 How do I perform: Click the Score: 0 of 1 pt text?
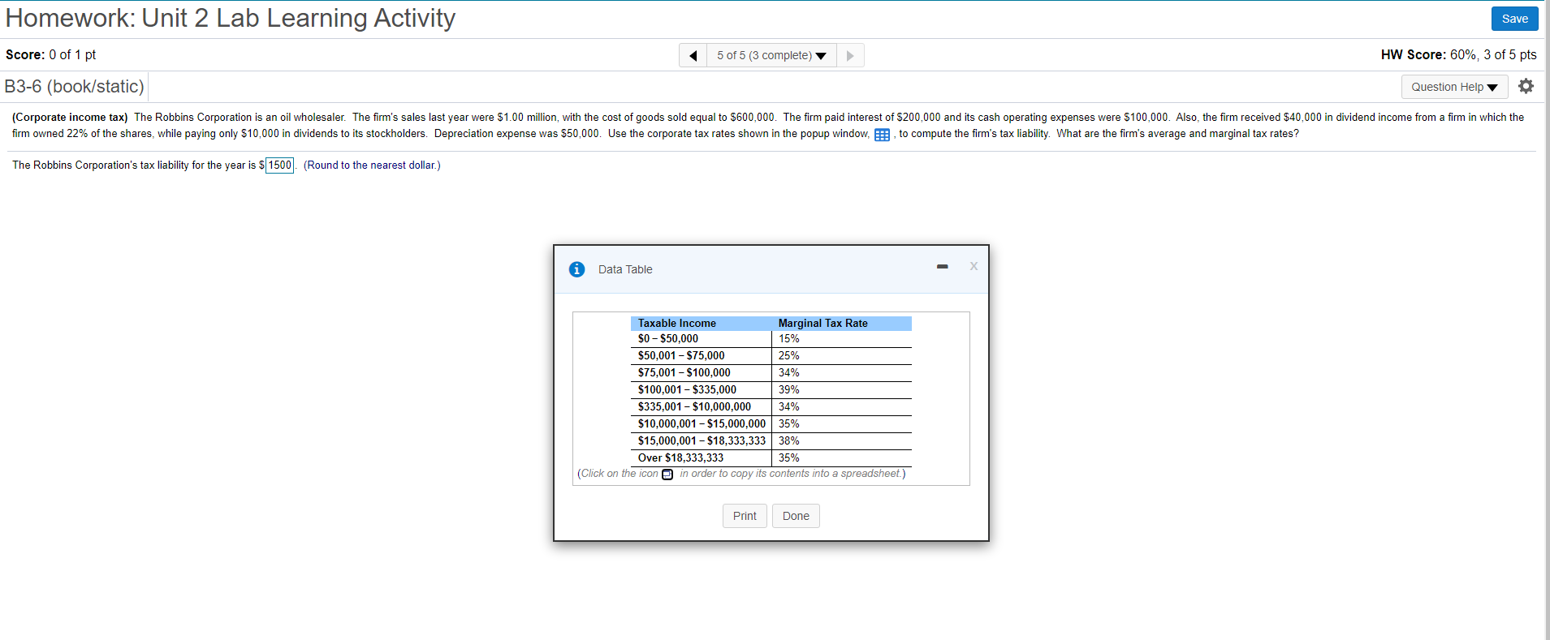[x=51, y=55]
